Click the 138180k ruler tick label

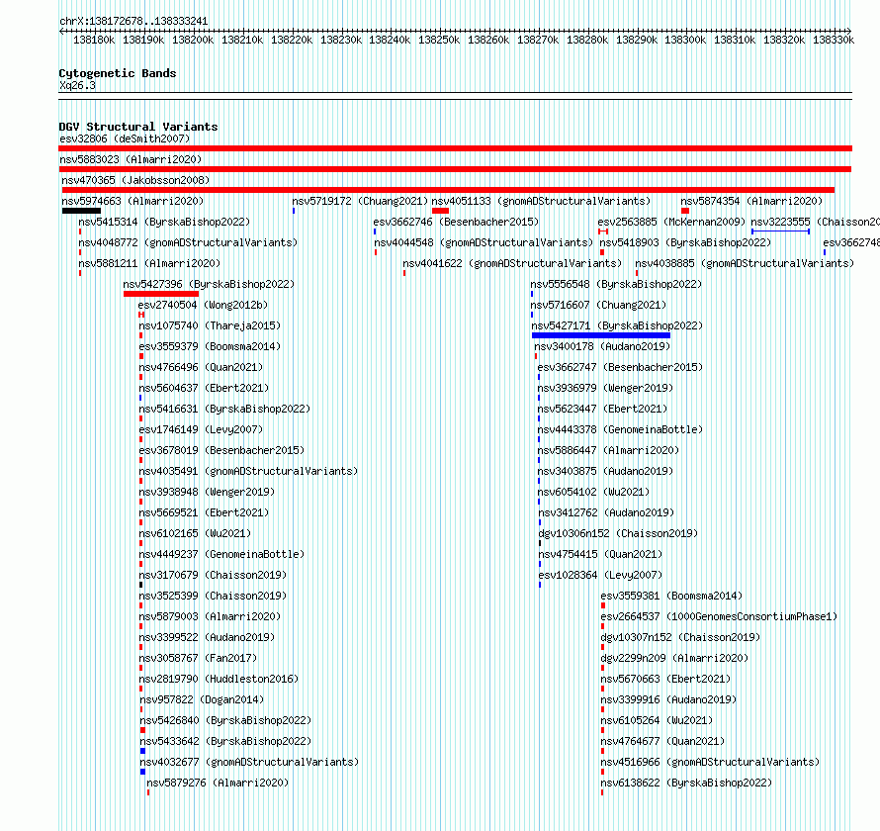pyautogui.click(x=94, y=40)
